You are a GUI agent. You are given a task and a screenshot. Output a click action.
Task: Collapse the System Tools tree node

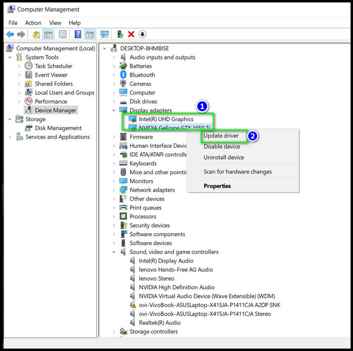point(10,58)
